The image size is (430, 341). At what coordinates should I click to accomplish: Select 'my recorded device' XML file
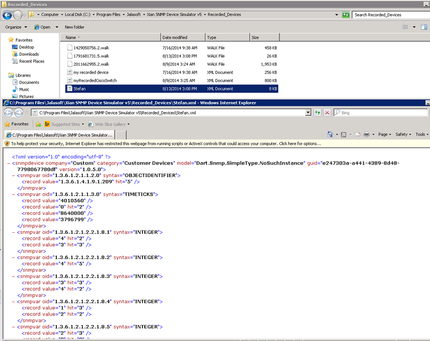pyautogui.click(x=172, y=72)
